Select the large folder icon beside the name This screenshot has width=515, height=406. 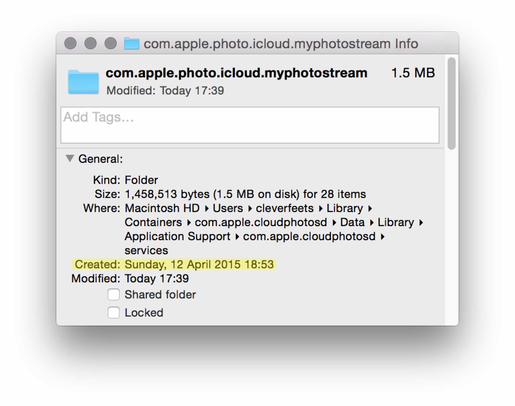pos(83,82)
